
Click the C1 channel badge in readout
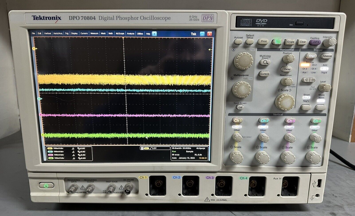[50, 148]
